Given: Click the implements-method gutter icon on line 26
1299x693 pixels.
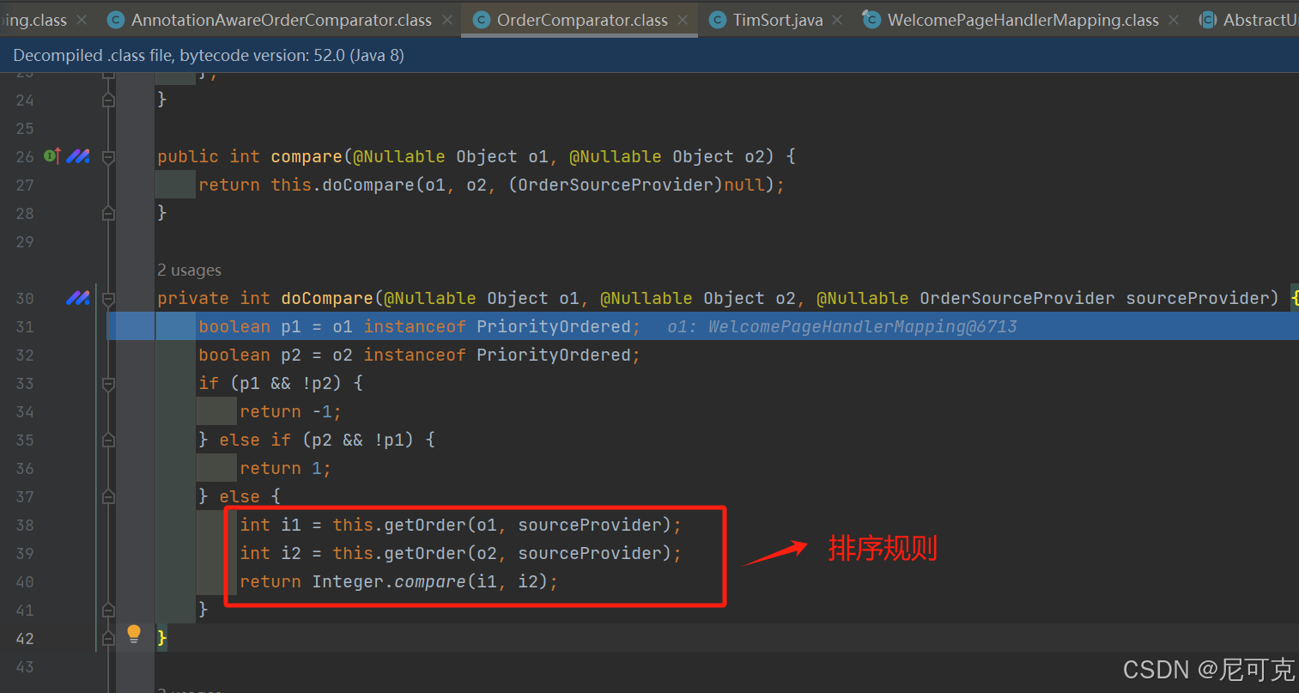Looking at the screenshot, I should point(52,155).
